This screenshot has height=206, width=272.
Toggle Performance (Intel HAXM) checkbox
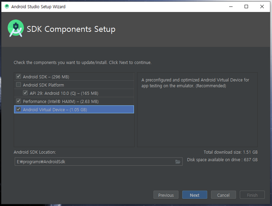pos(18,101)
